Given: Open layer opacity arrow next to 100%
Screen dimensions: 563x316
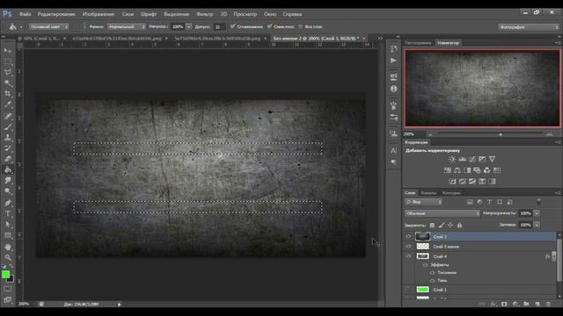Looking at the screenshot, I should pos(537,213).
